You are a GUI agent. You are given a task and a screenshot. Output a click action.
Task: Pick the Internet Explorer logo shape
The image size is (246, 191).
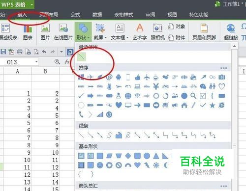pyautogui.click(x=222, y=105)
